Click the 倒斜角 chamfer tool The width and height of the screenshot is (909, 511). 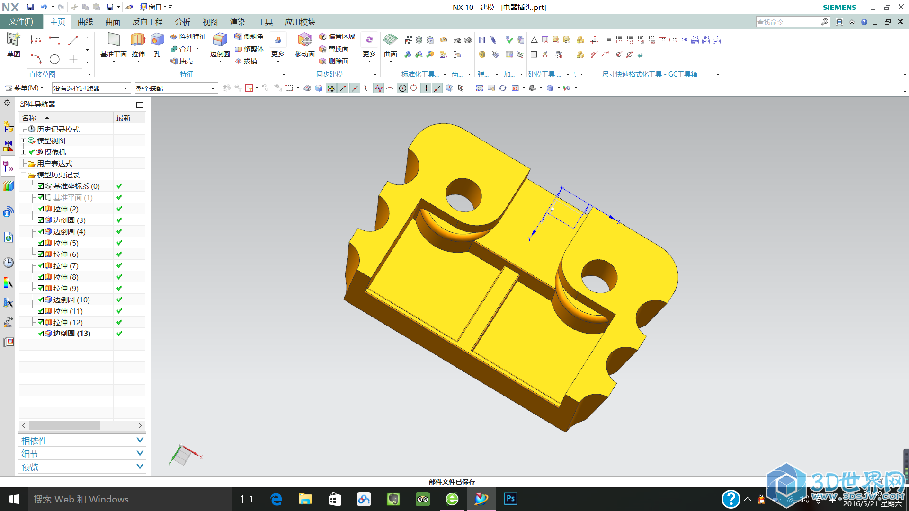click(x=249, y=36)
